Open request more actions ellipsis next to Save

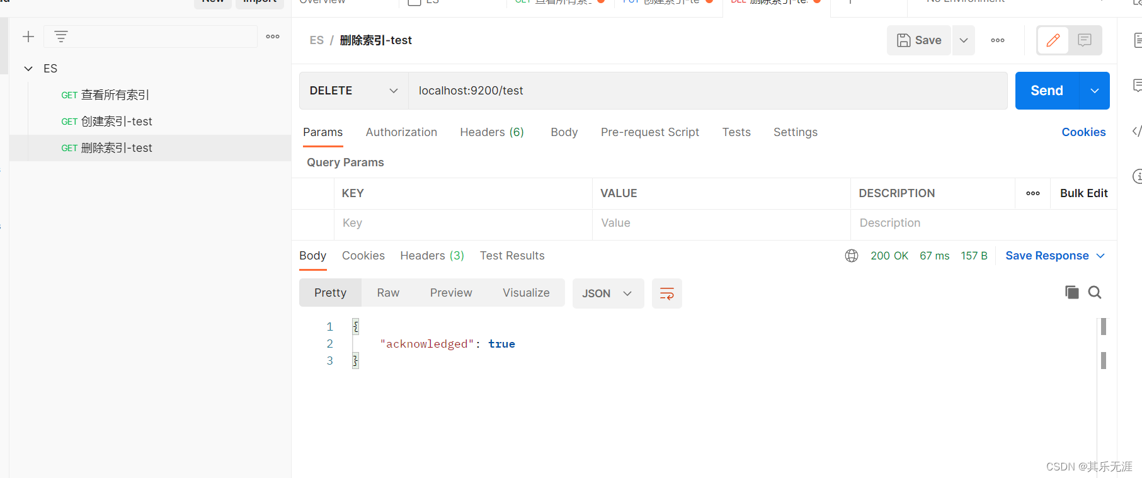(x=998, y=40)
